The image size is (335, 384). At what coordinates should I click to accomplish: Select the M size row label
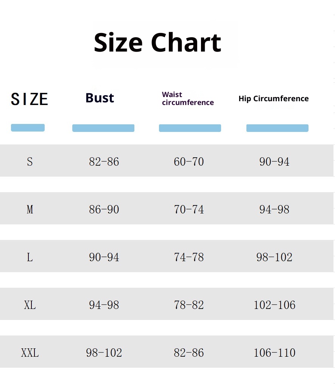(30, 210)
